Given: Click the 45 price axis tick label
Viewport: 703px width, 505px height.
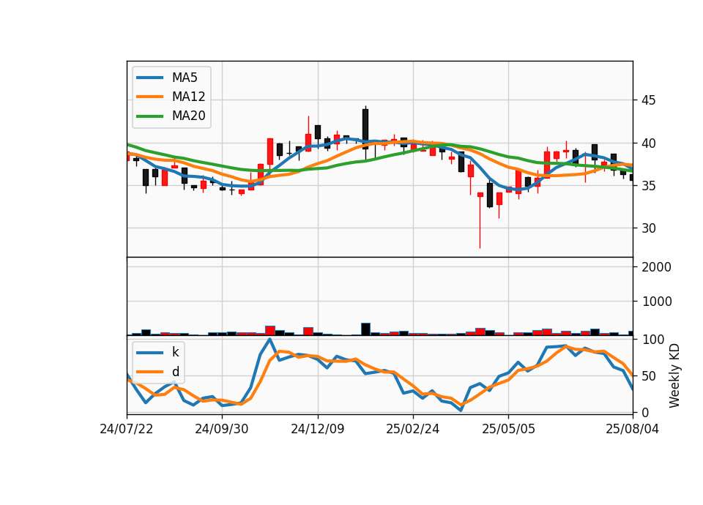Looking at the screenshot, I should point(648,100).
